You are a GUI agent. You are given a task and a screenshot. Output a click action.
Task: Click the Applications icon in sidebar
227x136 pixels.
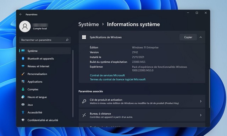(x=23, y=81)
